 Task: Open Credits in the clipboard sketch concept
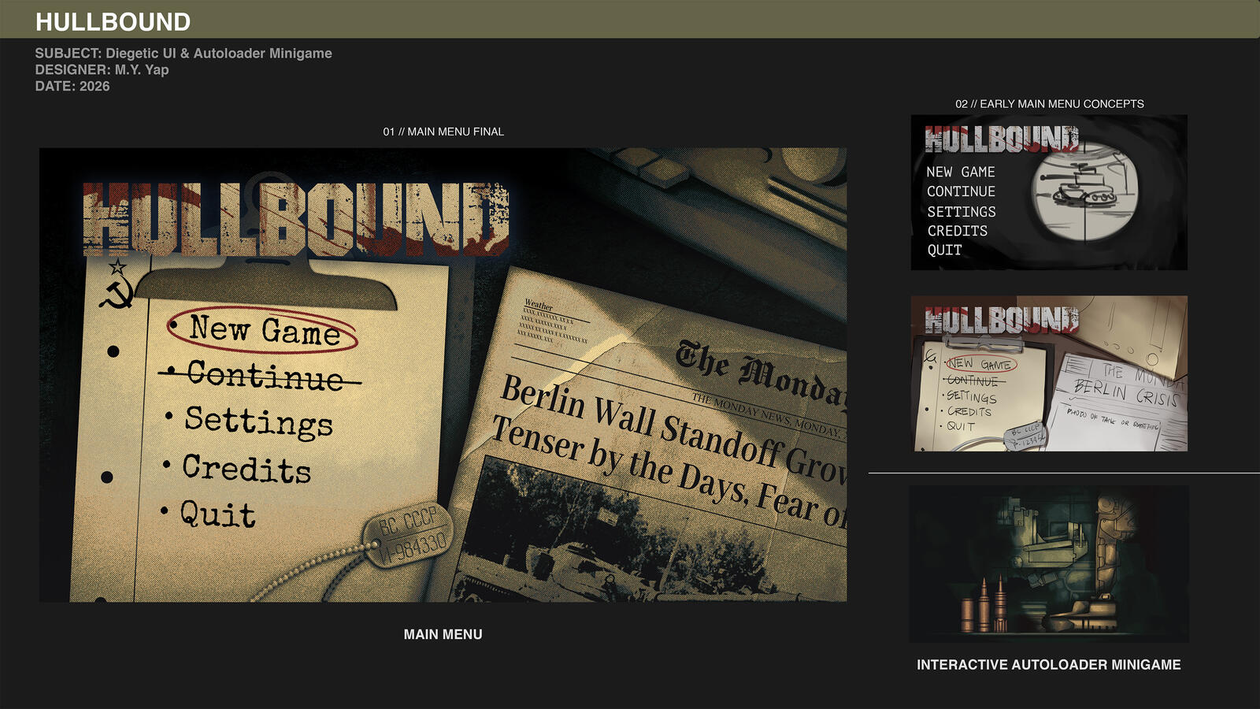[969, 411]
